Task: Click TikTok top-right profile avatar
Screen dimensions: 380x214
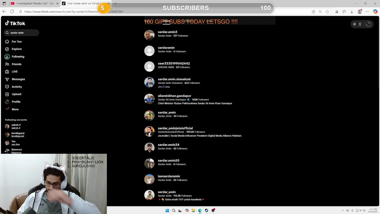Action: coord(368,24)
